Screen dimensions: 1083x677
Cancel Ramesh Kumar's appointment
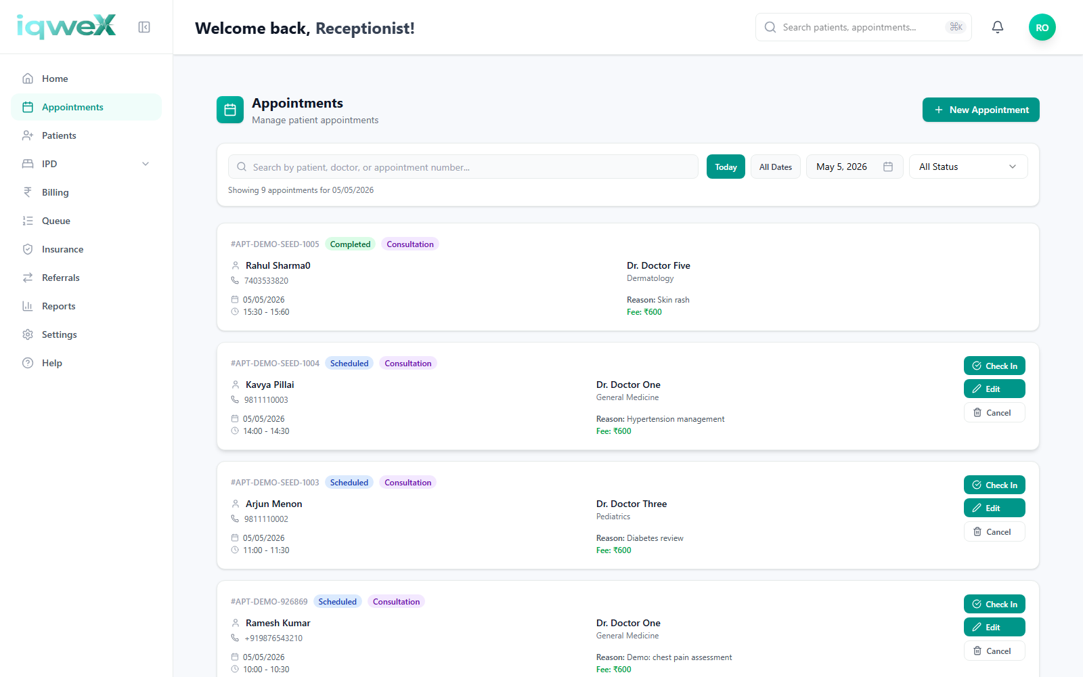pyautogui.click(x=994, y=651)
